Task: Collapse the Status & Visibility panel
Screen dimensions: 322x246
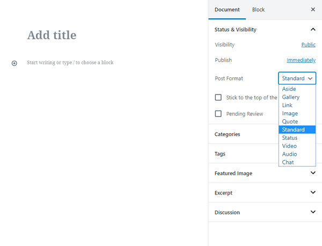Action: 313,30
